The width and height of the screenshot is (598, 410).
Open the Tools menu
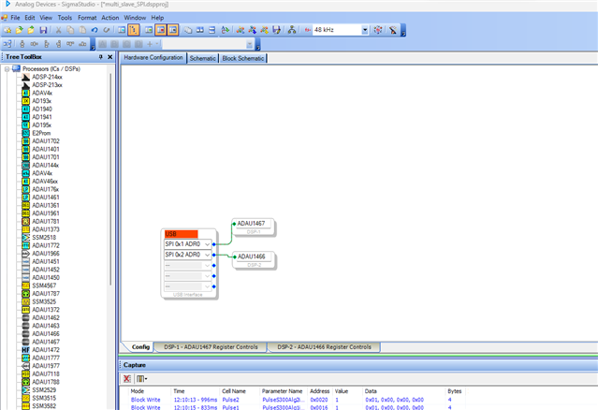click(x=65, y=18)
